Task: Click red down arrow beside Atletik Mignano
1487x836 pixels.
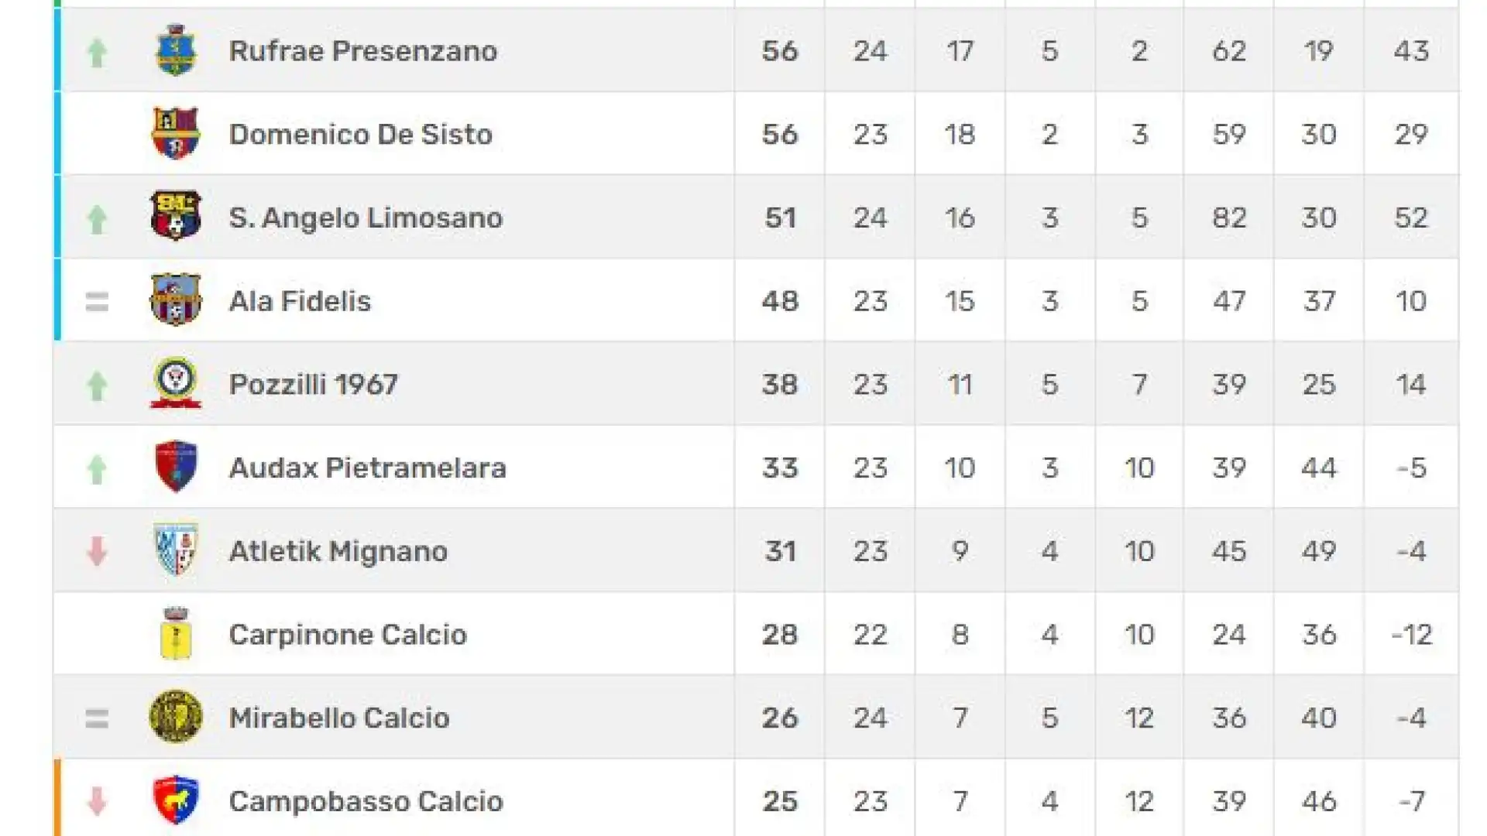Action: tap(97, 552)
